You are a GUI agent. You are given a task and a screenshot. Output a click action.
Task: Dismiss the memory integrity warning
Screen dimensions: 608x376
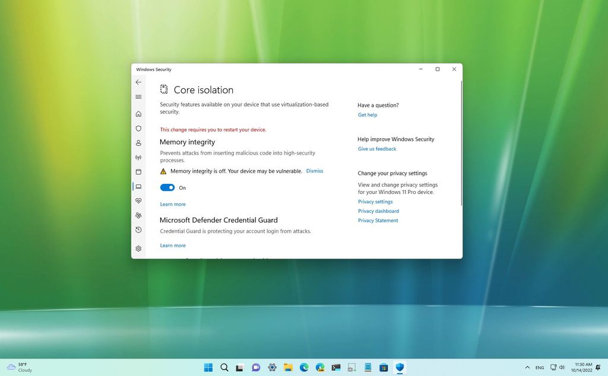[x=314, y=171]
